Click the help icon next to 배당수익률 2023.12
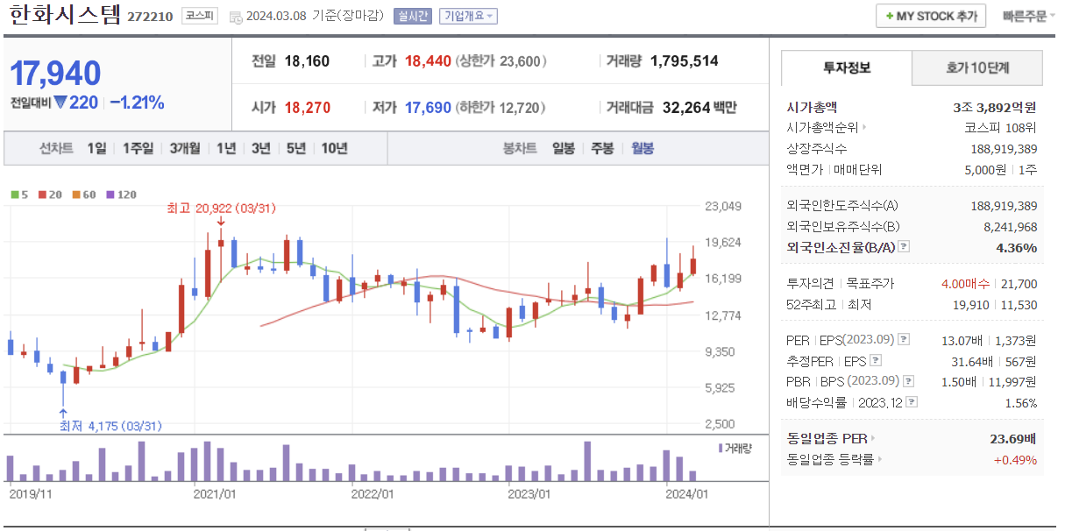1065x531 pixels. point(912,402)
